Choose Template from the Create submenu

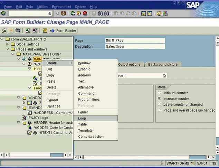96,130
